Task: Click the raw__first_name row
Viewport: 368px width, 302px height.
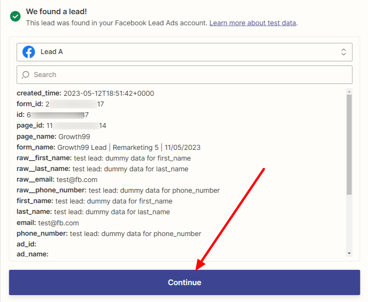Action: point(104,158)
